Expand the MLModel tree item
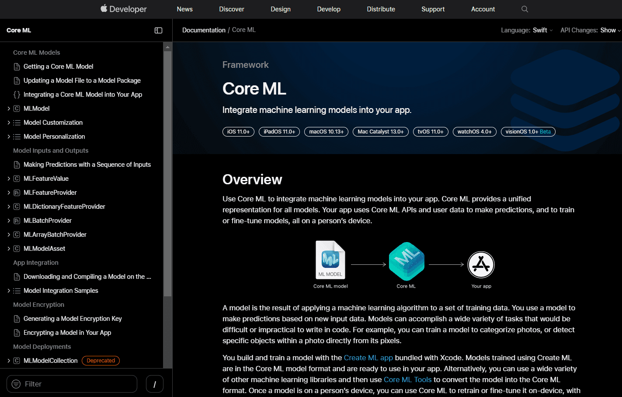This screenshot has height=397, width=622. pos(9,109)
